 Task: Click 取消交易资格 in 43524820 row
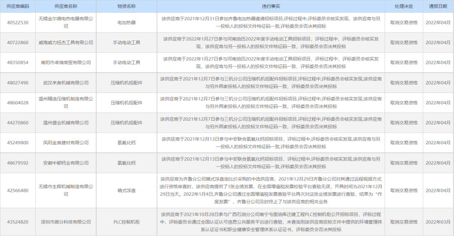[404, 222]
